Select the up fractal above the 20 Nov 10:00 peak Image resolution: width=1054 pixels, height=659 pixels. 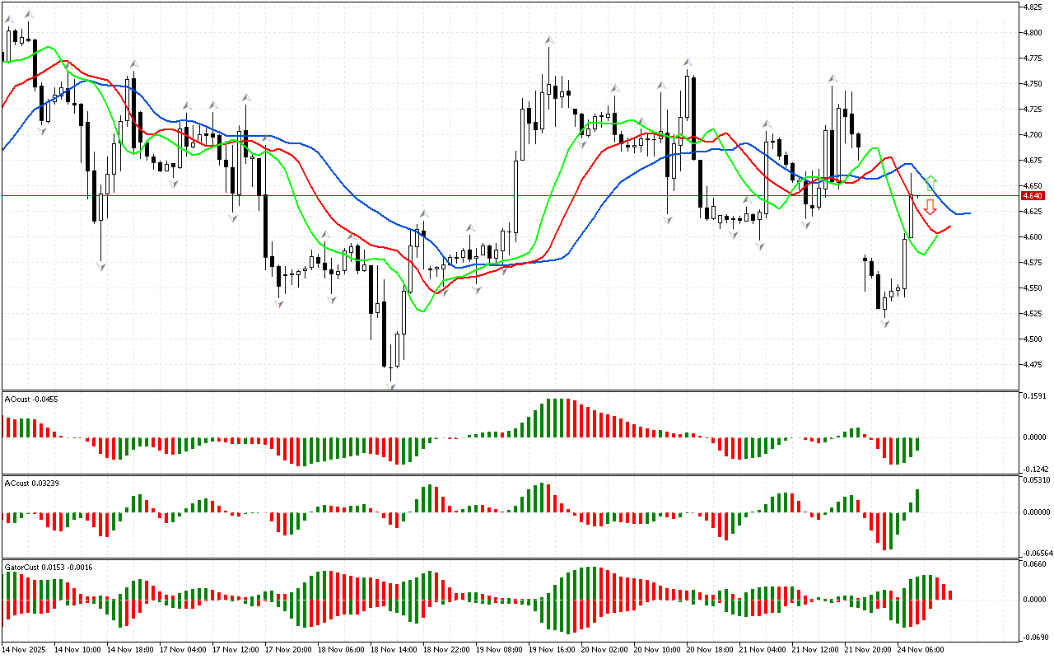pyautogui.click(x=687, y=62)
